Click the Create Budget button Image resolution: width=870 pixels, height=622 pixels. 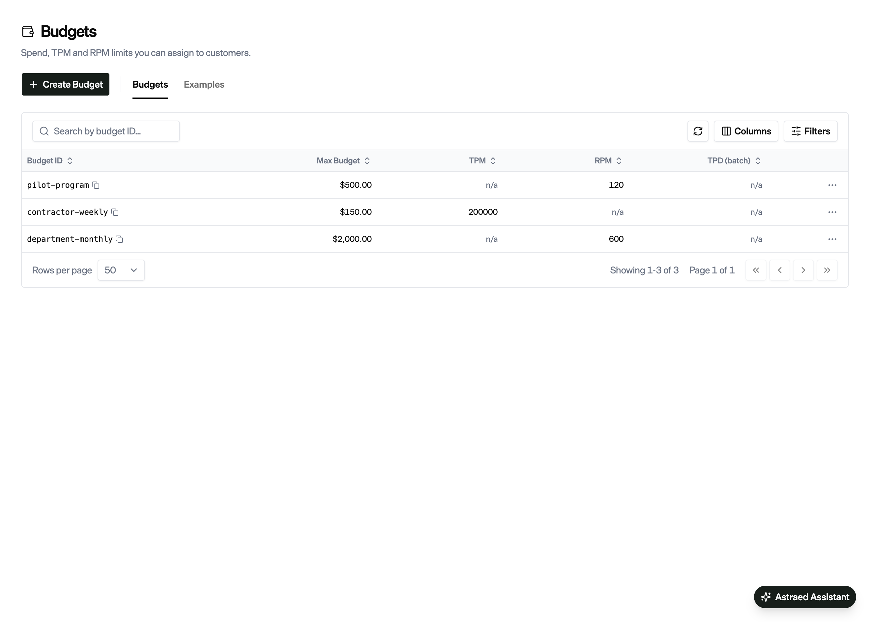(66, 84)
